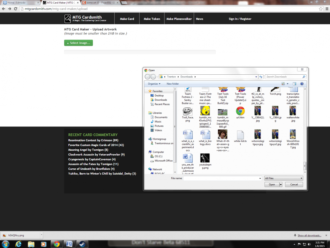Open the All Files type dropdown
Viewport: 330px width, 248px height.
point(284,178)
